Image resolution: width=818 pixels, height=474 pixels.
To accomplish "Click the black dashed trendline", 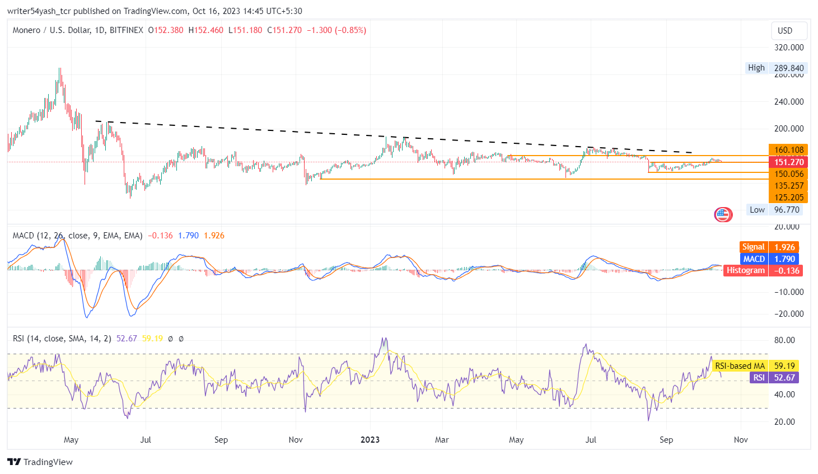I will (394, 137).
